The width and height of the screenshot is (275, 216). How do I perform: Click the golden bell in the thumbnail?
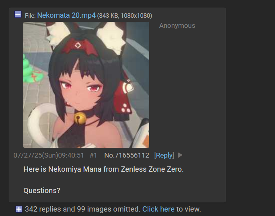tap(80, 118)
